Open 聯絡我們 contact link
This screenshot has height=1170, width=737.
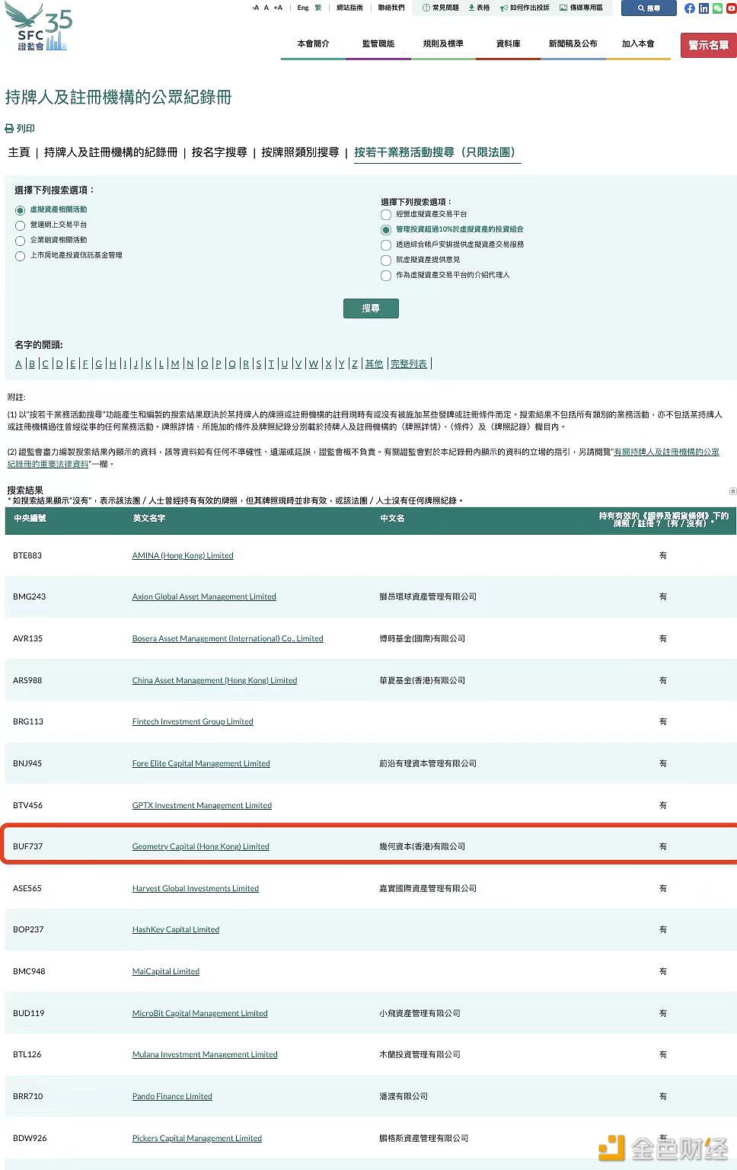(391, 8)
